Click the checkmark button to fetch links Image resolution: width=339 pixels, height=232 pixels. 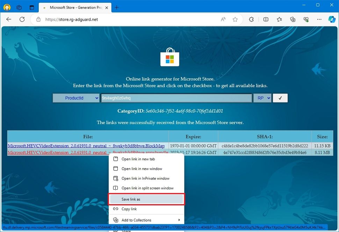(x=280, y=98)
